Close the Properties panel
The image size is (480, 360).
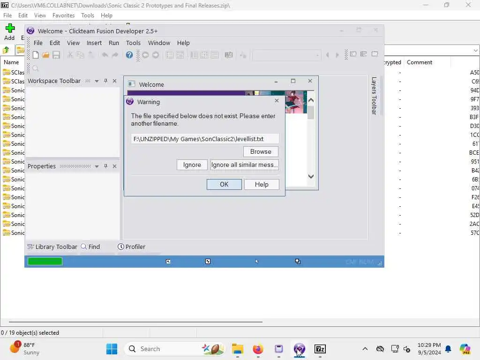tap(114, 166)
